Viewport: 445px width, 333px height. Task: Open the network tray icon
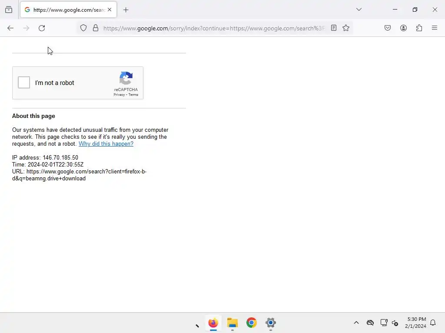[384, 323]
